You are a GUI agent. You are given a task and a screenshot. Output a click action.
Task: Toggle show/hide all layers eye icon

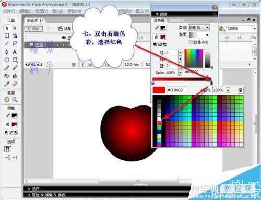[63, 38]
